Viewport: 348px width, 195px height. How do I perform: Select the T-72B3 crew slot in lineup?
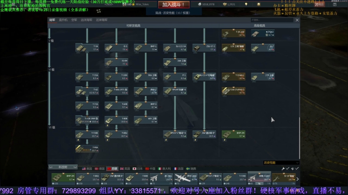[x=235, y=178]
